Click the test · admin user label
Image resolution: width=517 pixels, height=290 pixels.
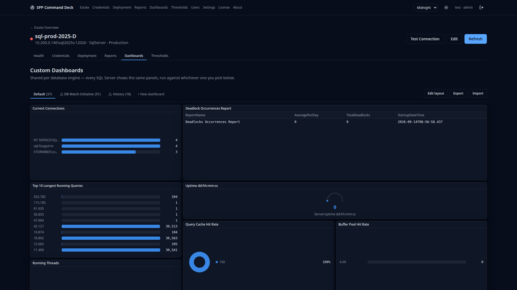point(464,8)
